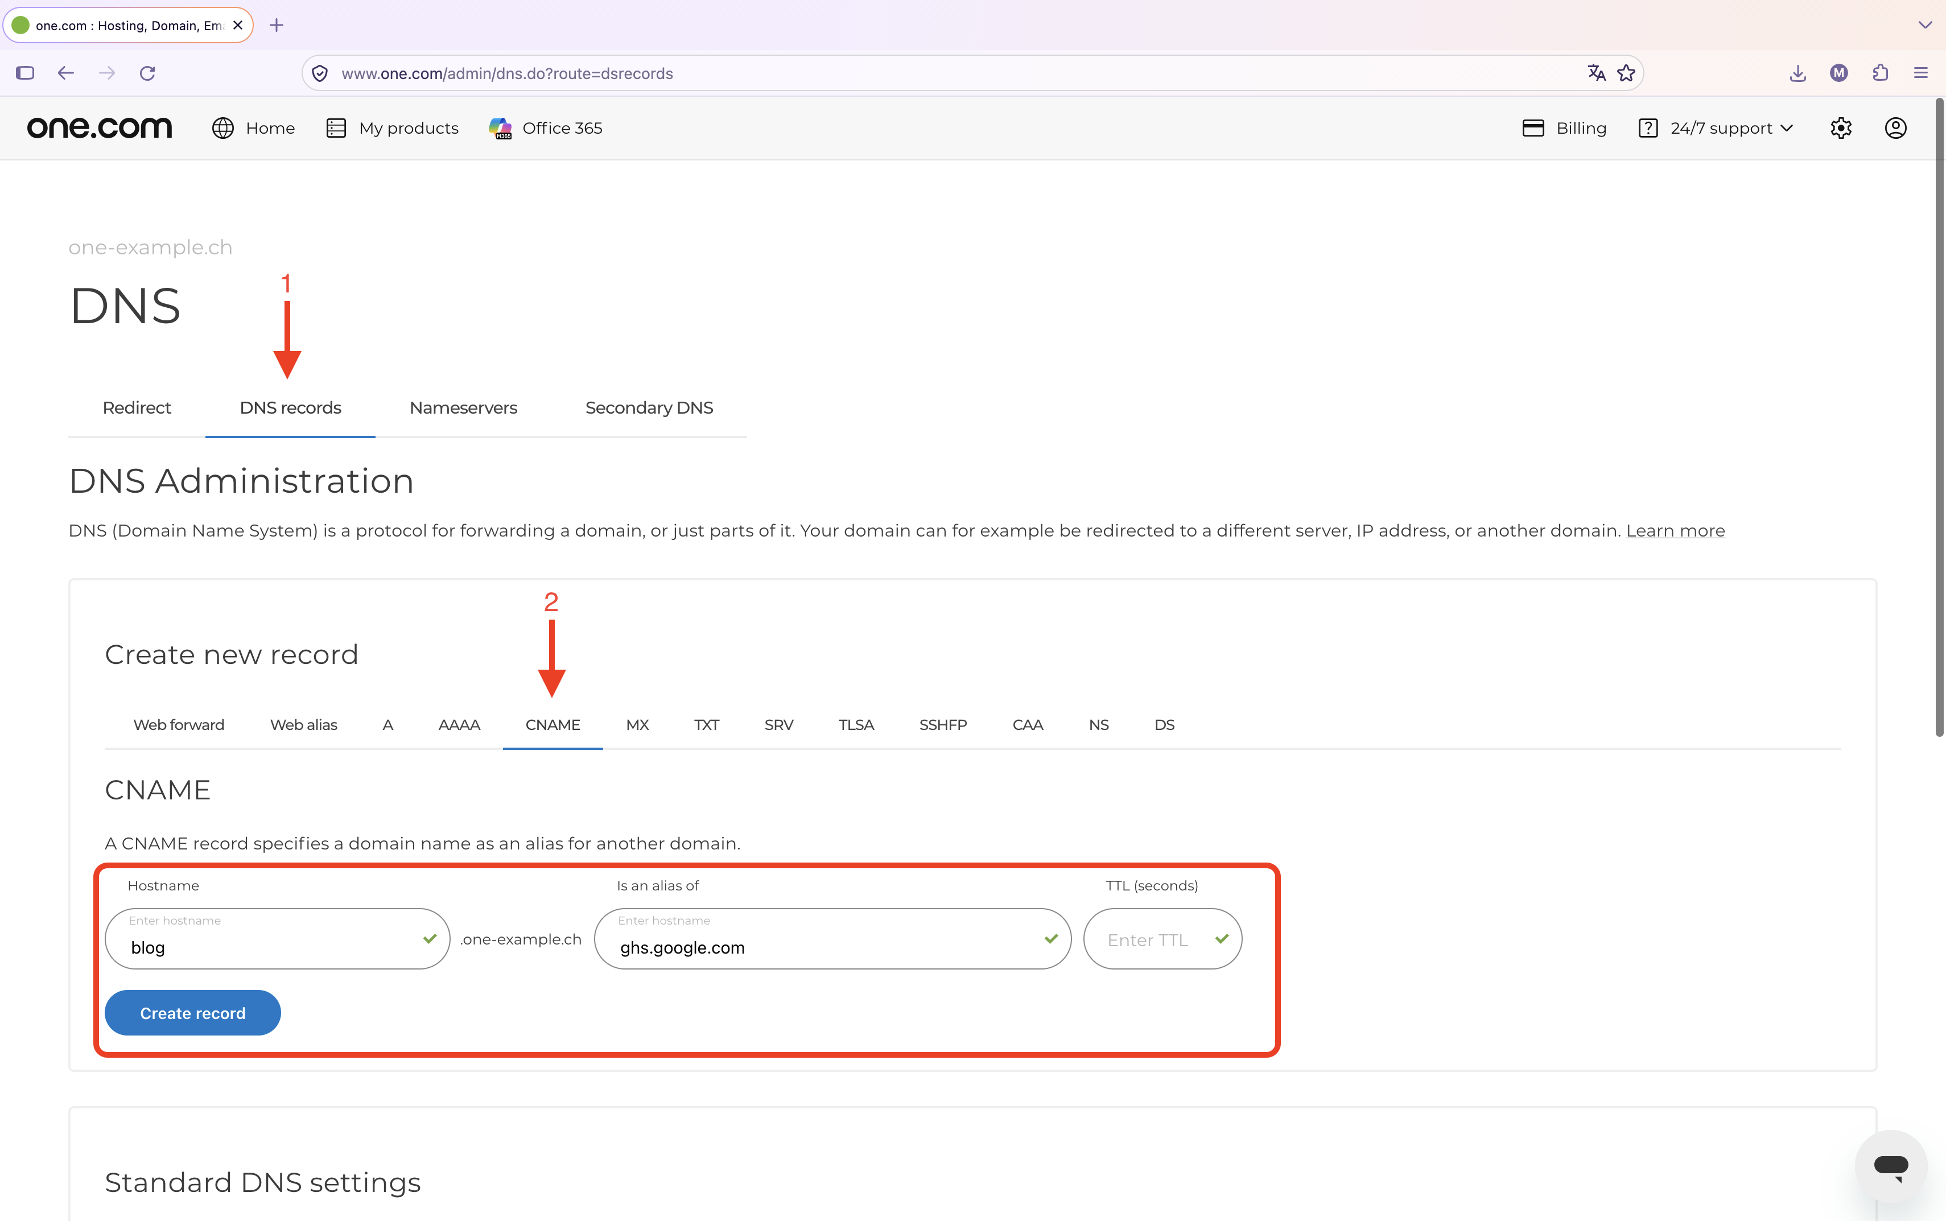1946x1221 pixels.
Task: Follow the Learn more link
Action: (1676, 530)
